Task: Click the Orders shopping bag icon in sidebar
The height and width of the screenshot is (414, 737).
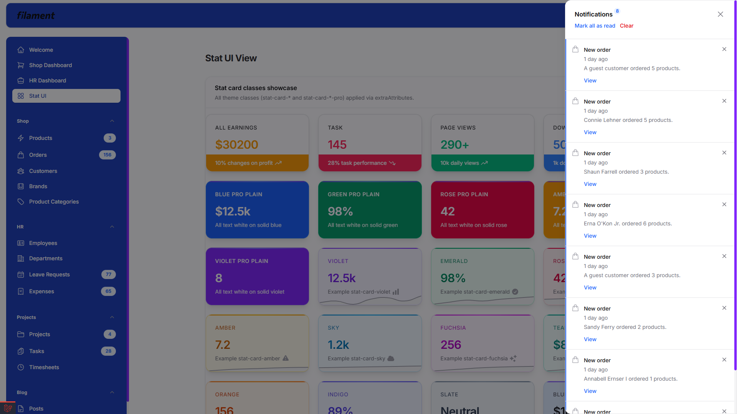Action: point(21,155)
